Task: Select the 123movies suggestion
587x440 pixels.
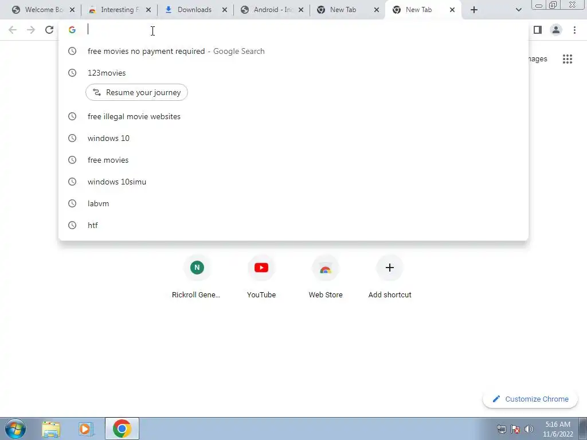Action: point(293,73)
